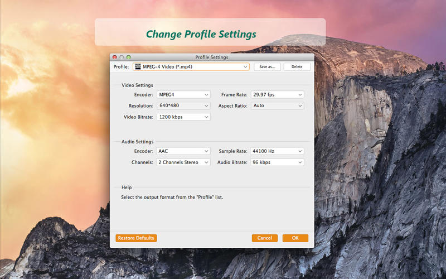Expand the Channels dropdown showing 2 Channels Stereo

183,162
